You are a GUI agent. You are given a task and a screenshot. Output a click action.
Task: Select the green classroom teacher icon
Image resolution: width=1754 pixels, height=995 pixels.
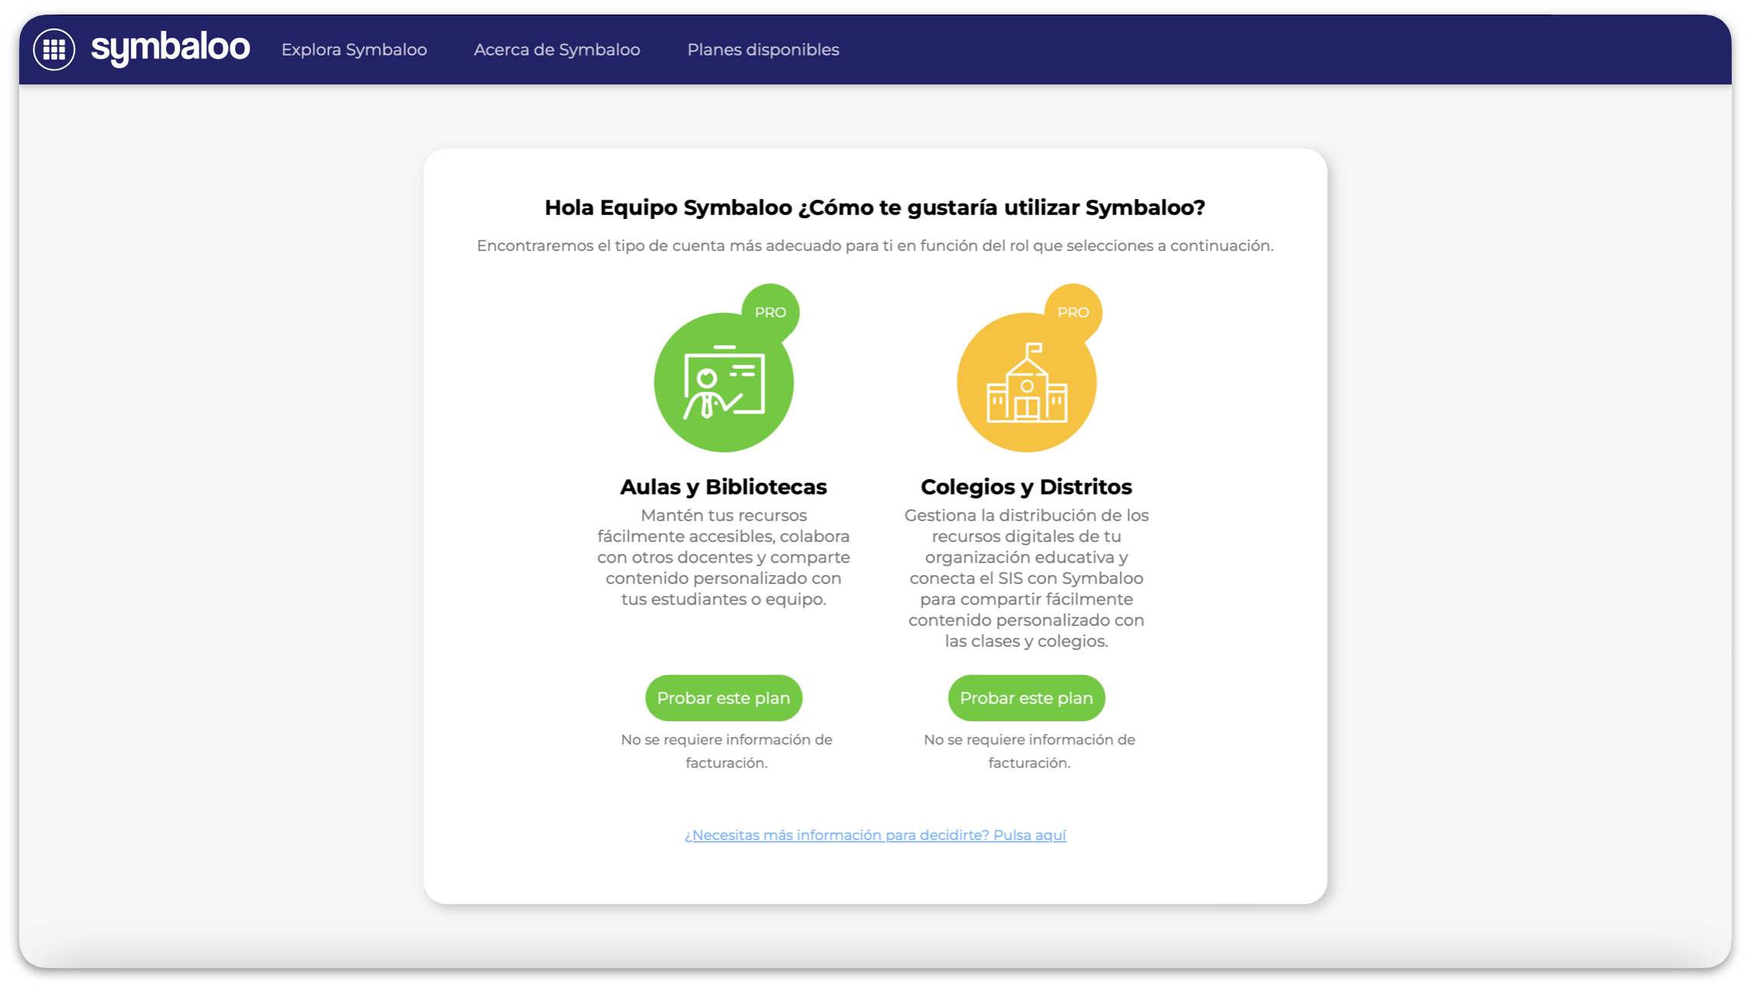tap(723, 382)
